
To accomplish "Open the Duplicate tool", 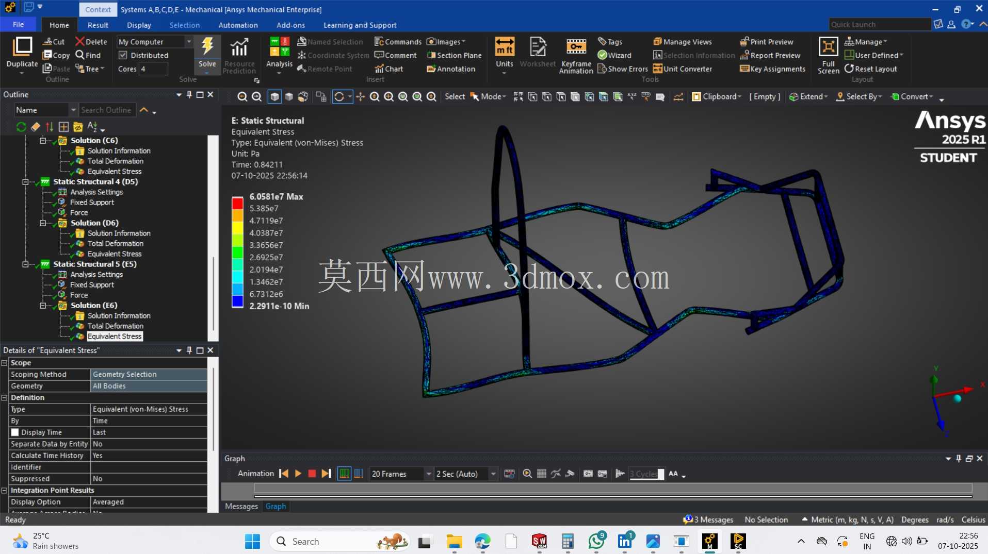I will pyautogui.click(x=22, y=55).
